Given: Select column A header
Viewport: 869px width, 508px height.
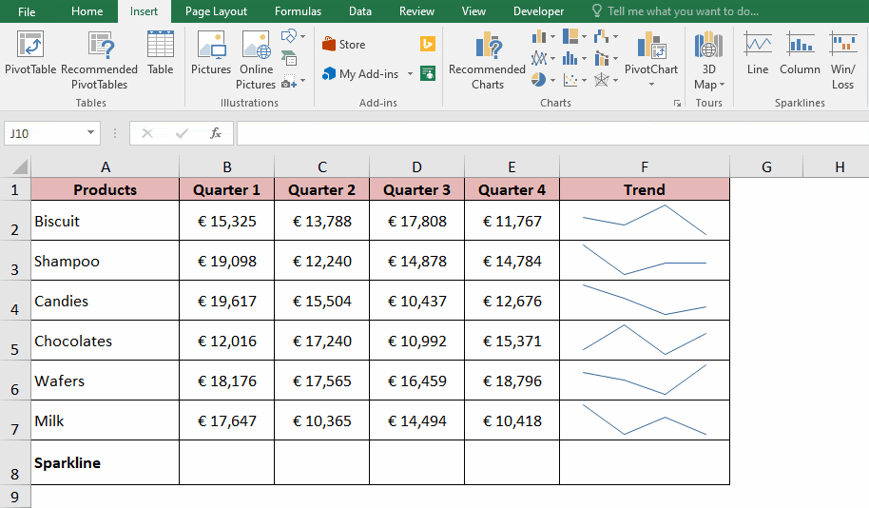Looking at the screenshot, I should [x=106, y=166].
